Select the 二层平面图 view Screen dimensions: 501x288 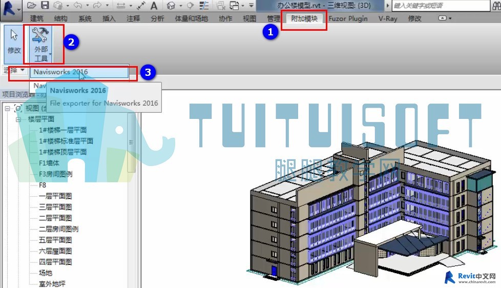click(55, 218)
